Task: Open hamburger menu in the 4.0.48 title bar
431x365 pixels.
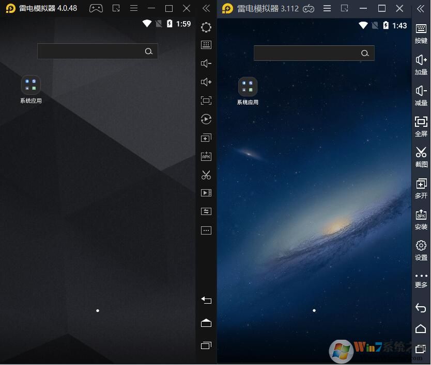Action: pyautogui.click(x=134, y=8)
